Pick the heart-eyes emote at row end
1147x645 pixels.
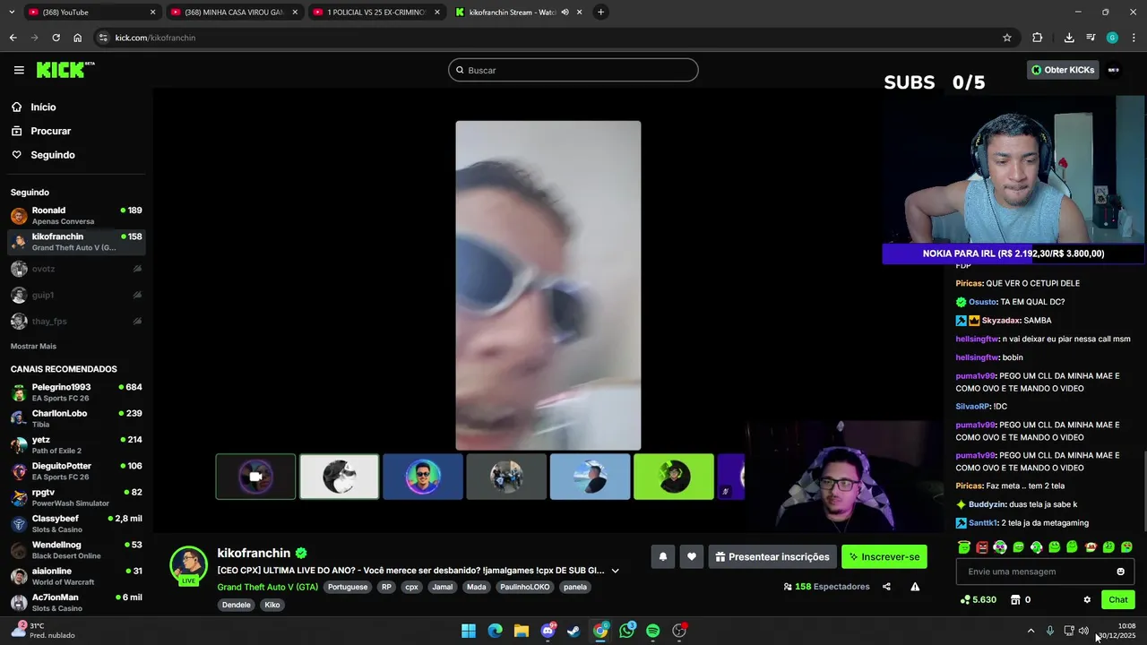pos(1126,546)
